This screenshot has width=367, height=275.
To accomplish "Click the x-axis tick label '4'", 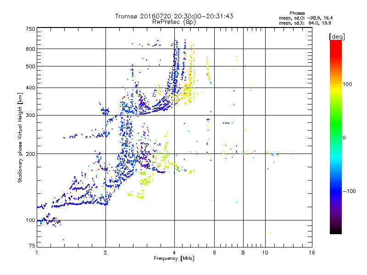I will pyautogui.click(x=174, y=253).
